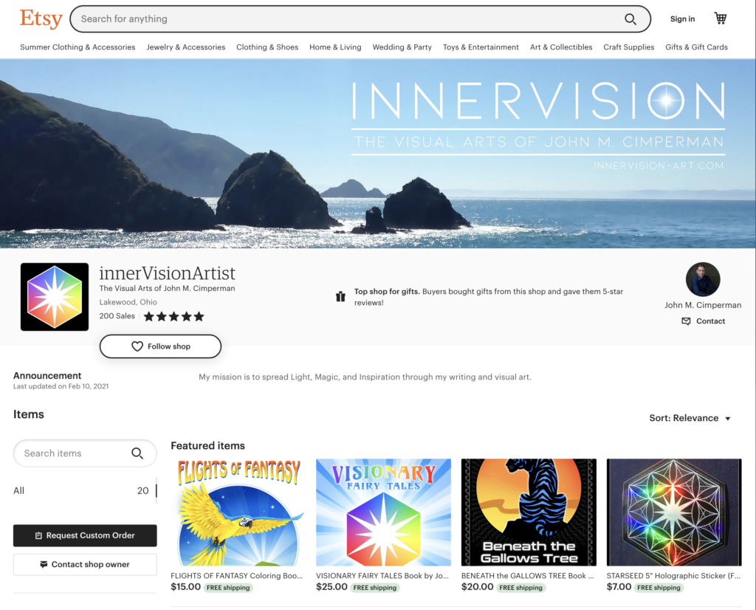Screen dimensions: 756x610
Task: Click Lakewood, Ohio location text
Action: pyautogui.click(x=128, y=302)
